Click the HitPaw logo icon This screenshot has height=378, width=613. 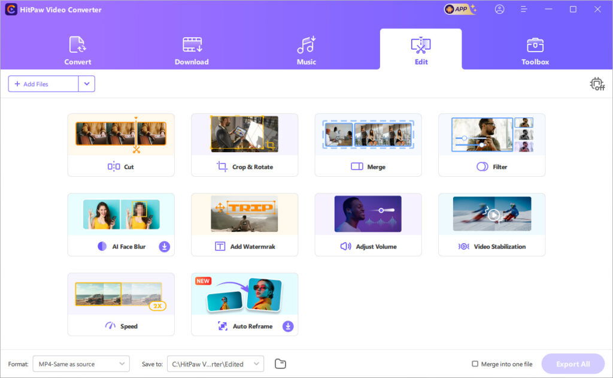pyautogui.click(x=11, y=10)
